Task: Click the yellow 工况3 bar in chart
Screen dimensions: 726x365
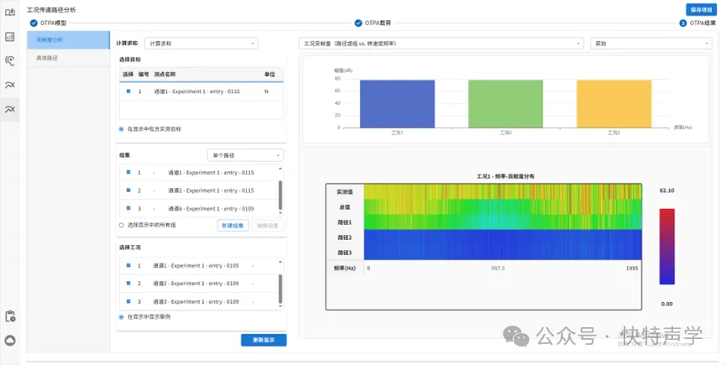Action: click(x=614, y=104)
